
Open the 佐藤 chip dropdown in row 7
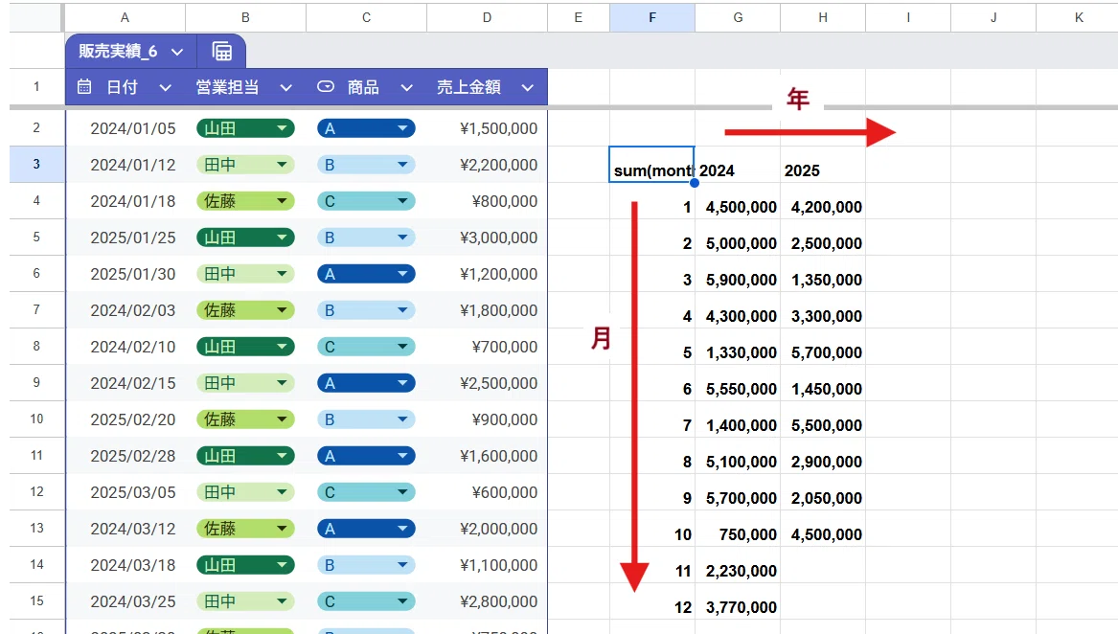(x=282, y=310)
